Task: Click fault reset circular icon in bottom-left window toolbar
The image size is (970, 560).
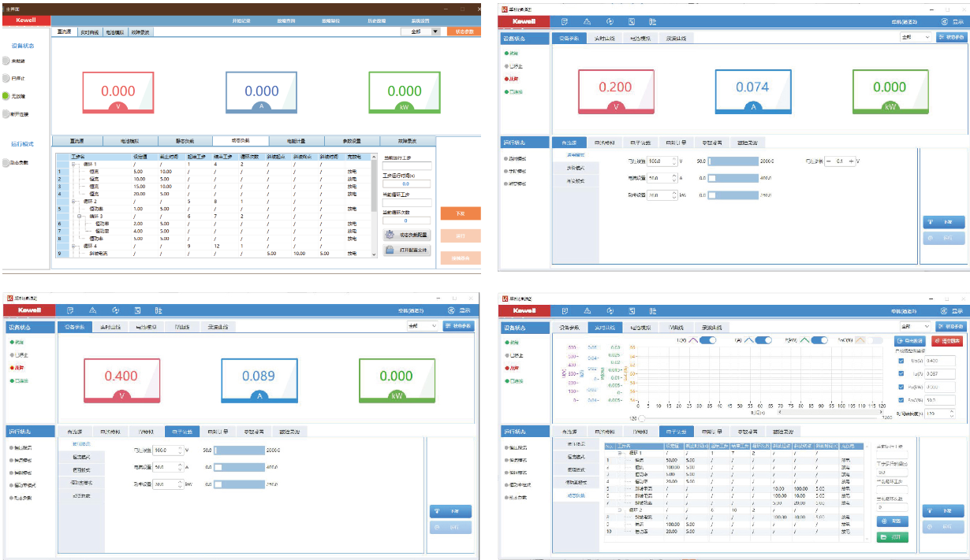Action: coord(115,310)
